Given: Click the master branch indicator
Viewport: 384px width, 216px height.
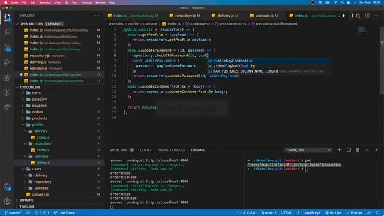Looking at the screenshot, I should pyautogui.click(x=13, y=213).
